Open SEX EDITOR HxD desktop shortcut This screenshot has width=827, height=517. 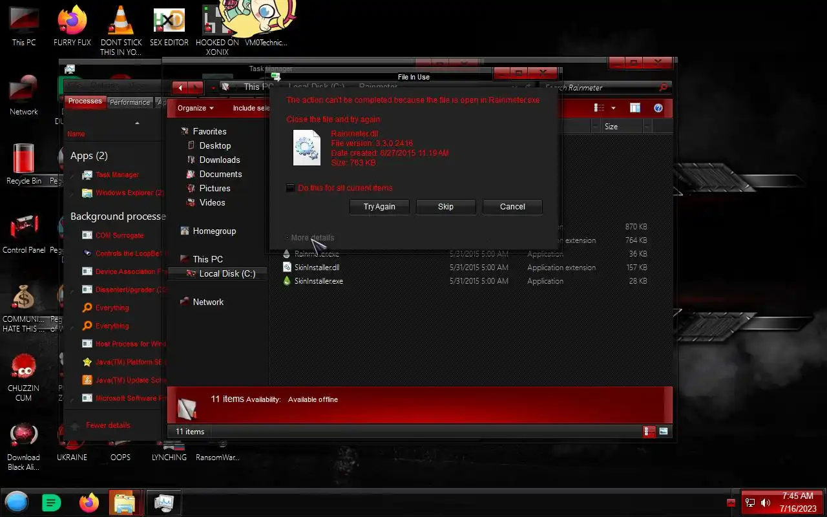[x=169, y=26]
